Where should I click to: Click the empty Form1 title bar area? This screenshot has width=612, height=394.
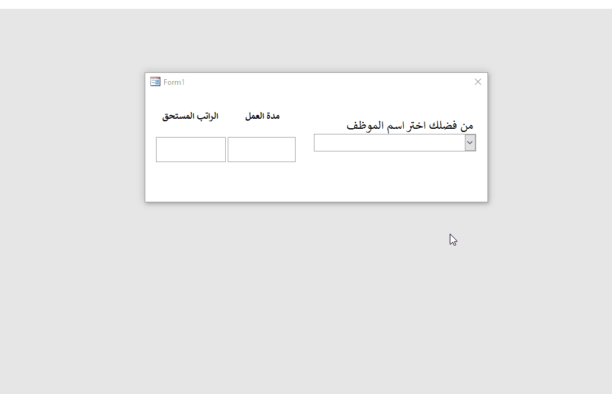[x=328, y=82]
